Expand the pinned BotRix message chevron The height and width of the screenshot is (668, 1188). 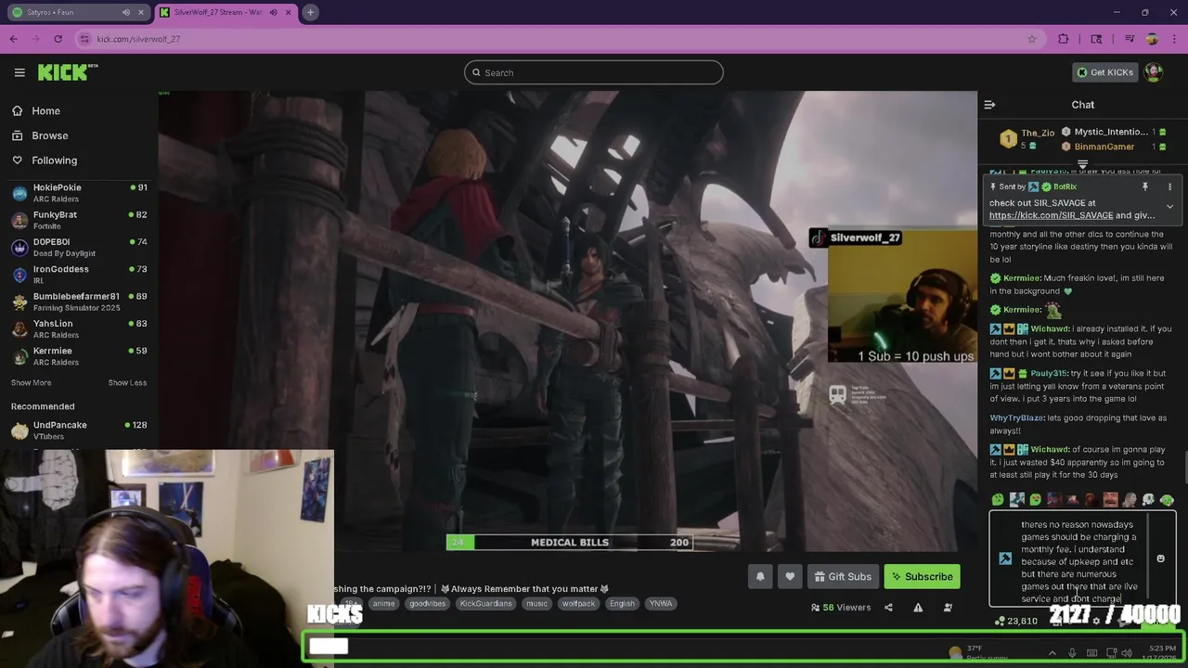(1169, 206)
